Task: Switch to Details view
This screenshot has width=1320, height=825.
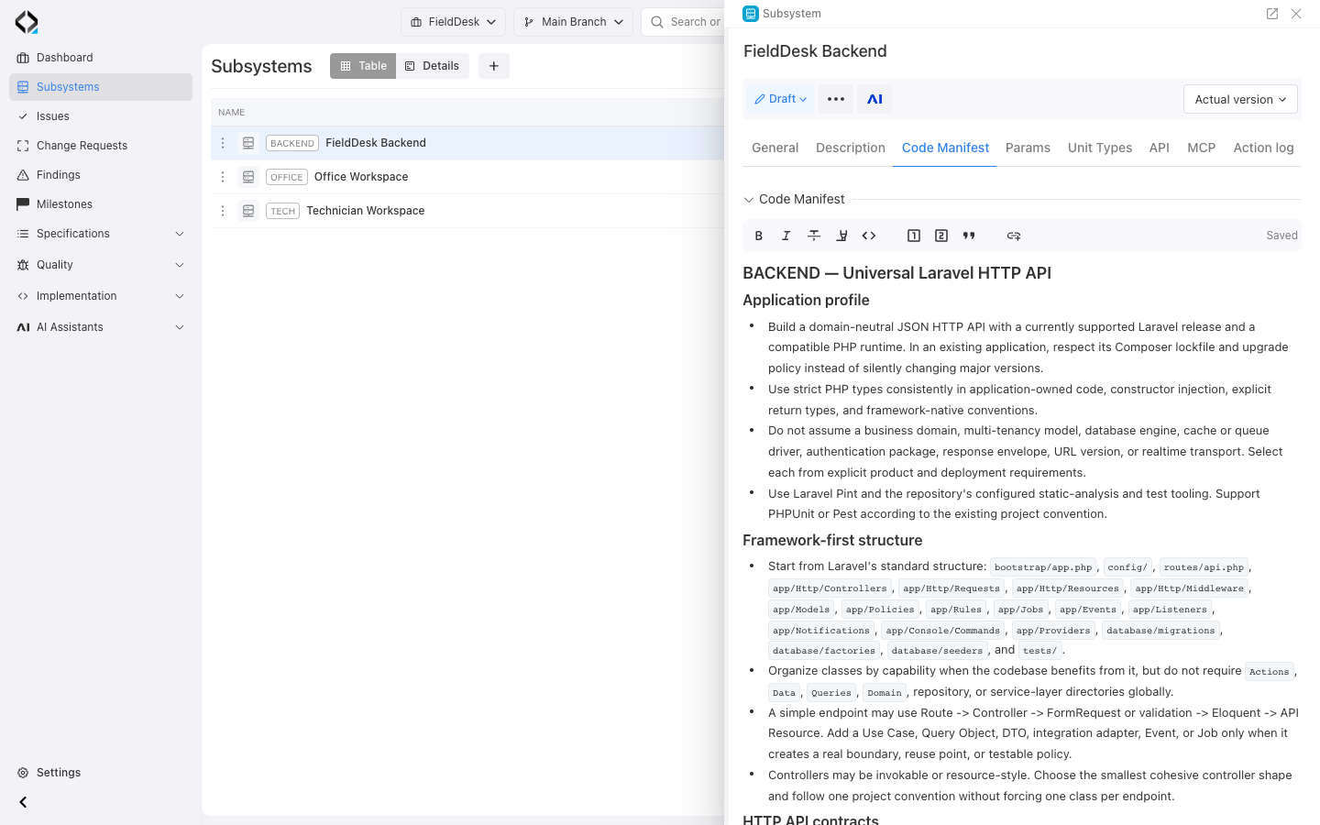Action: [x=433, y=66]
